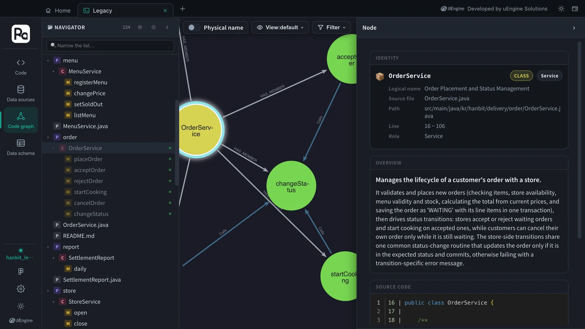Click the changeStatus graph node
This screenshot has width=585, height=329.
coord(291,186)
